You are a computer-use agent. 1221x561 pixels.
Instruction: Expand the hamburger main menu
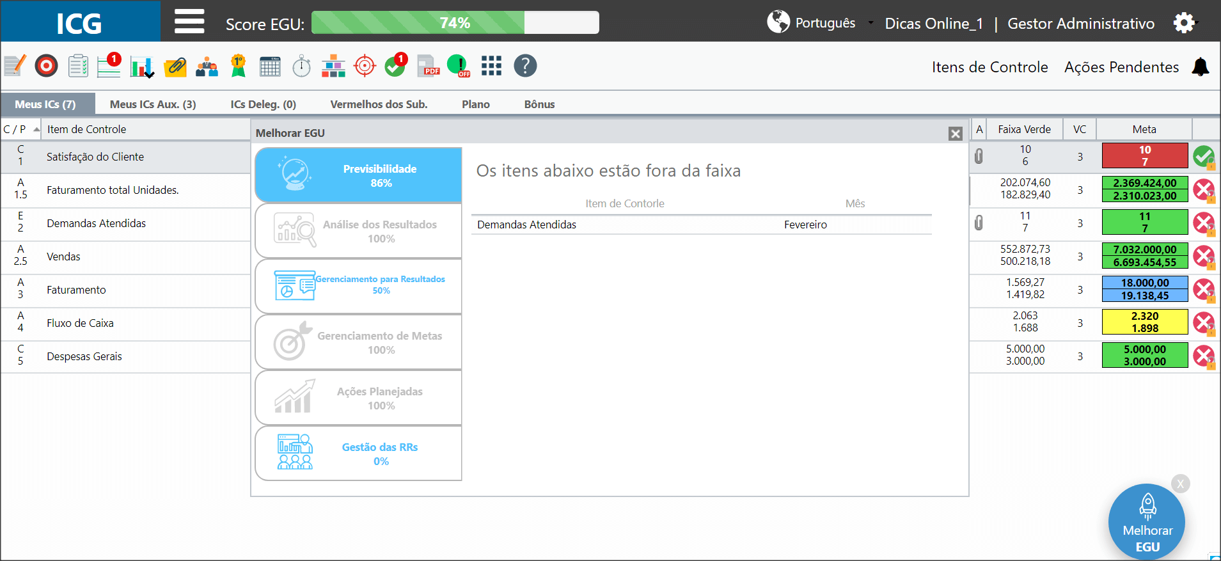189,21
